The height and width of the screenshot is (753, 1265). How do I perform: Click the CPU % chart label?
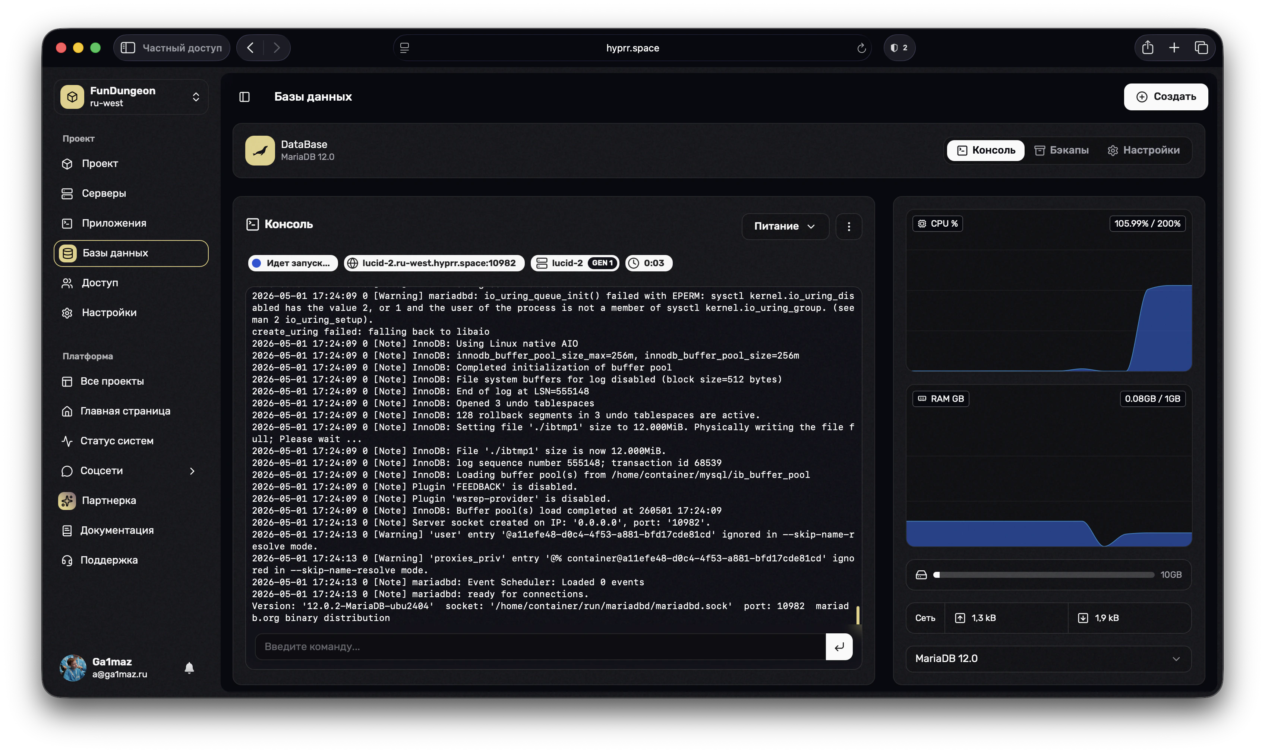coord(937,223)
